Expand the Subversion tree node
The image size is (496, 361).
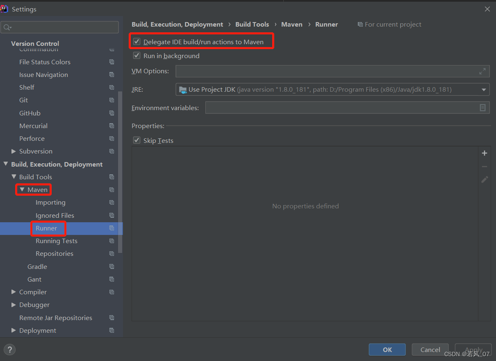14,151
